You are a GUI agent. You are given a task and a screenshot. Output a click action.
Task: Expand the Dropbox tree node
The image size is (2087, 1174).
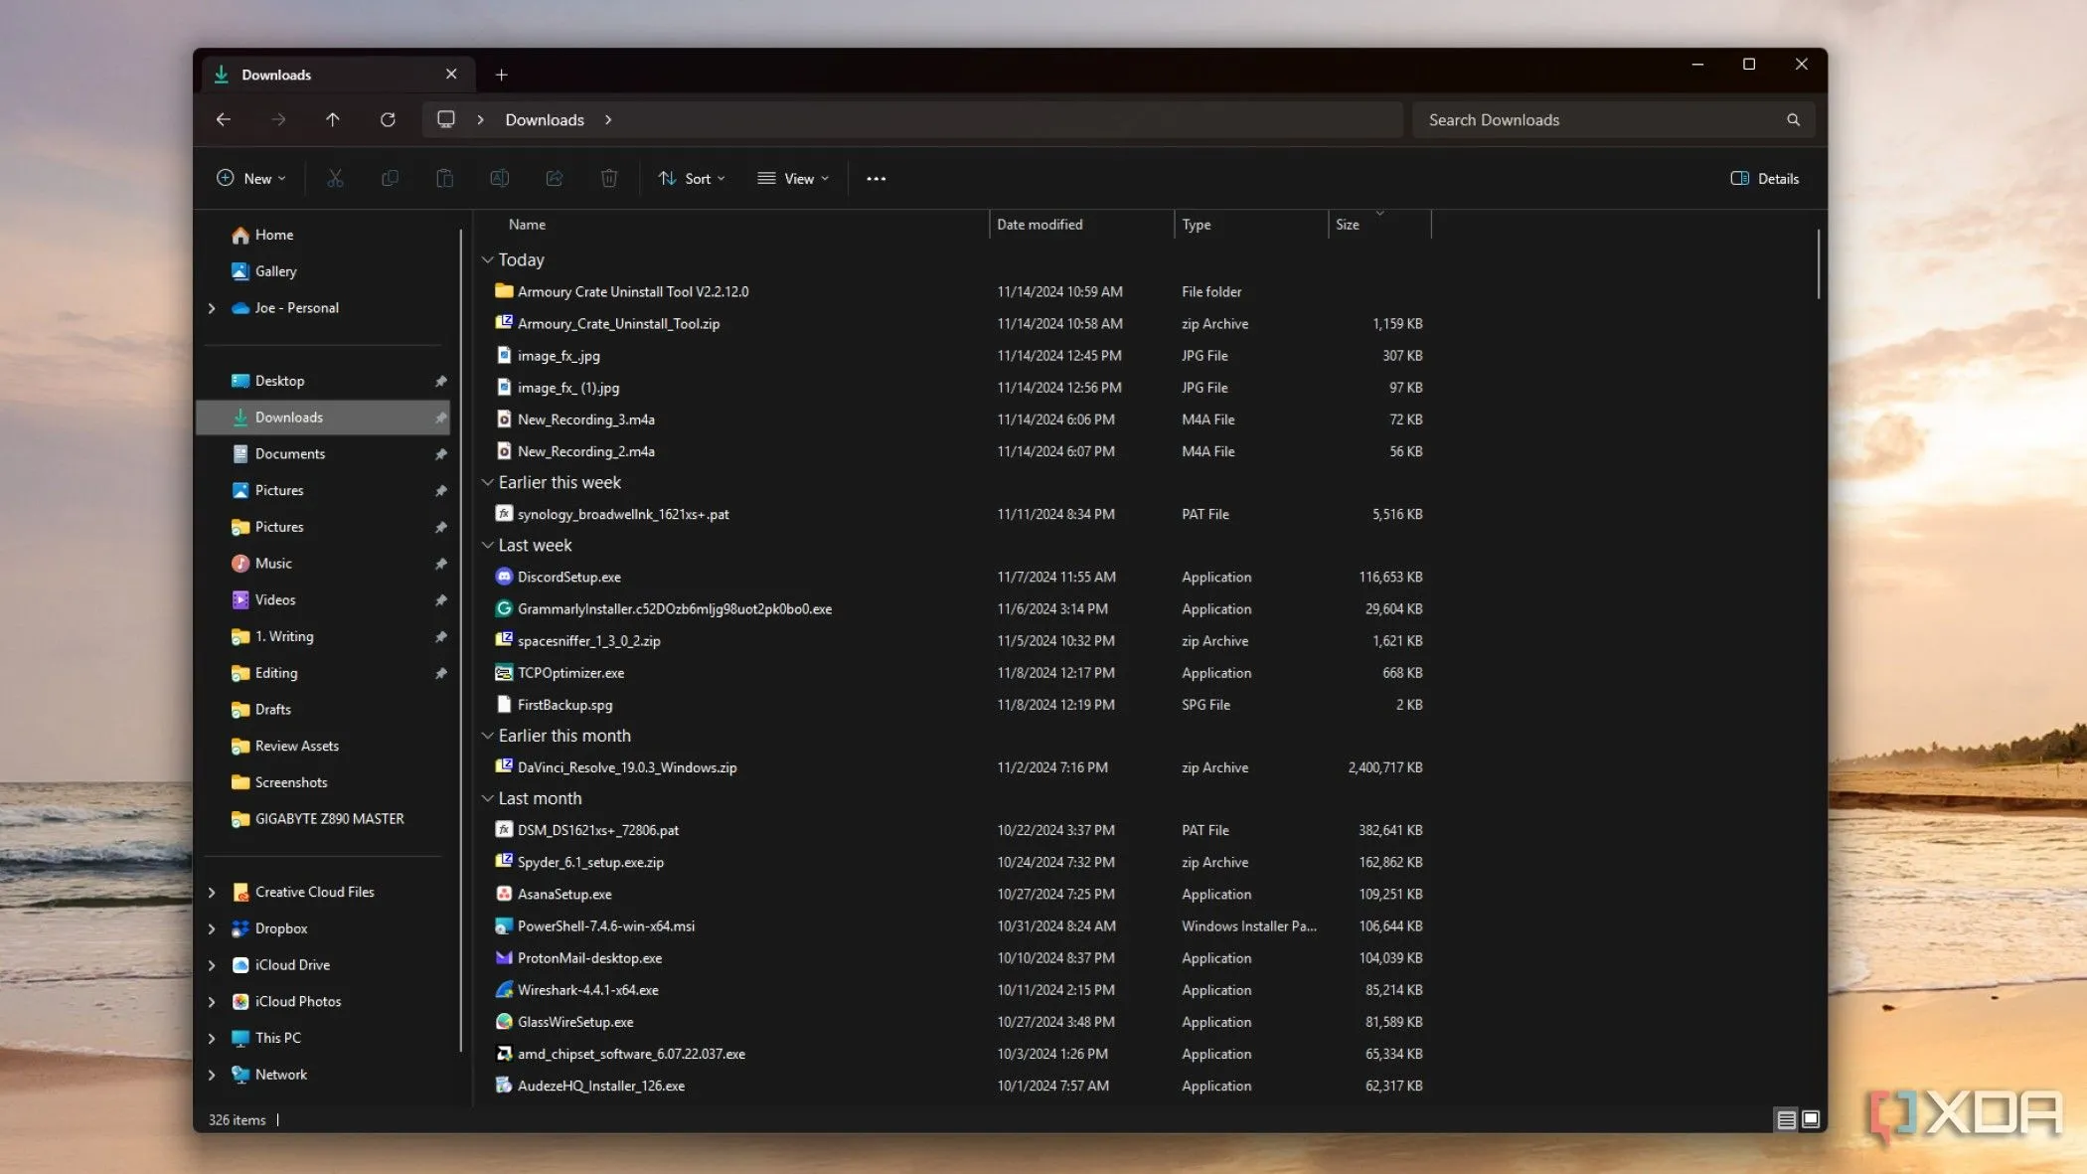[212, 928]
